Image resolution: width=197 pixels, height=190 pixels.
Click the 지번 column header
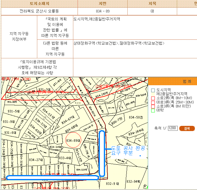[x=103, y=4]
